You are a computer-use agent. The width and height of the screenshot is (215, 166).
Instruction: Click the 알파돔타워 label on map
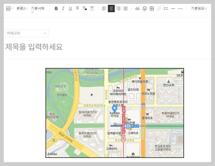coord(114,133)
